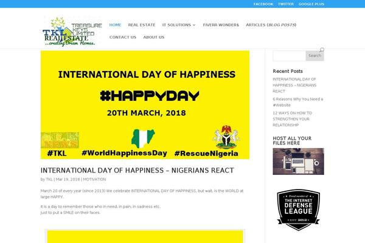Click the search magnifier icon
Viewport: 365px width, 243px height.
(x=322, y=50)
